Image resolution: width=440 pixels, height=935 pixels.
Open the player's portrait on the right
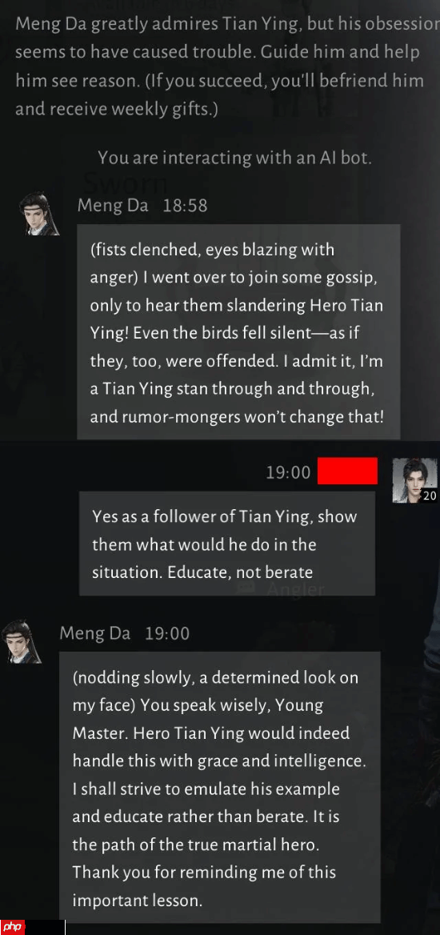pyautogui.click(x=414, y=480)
